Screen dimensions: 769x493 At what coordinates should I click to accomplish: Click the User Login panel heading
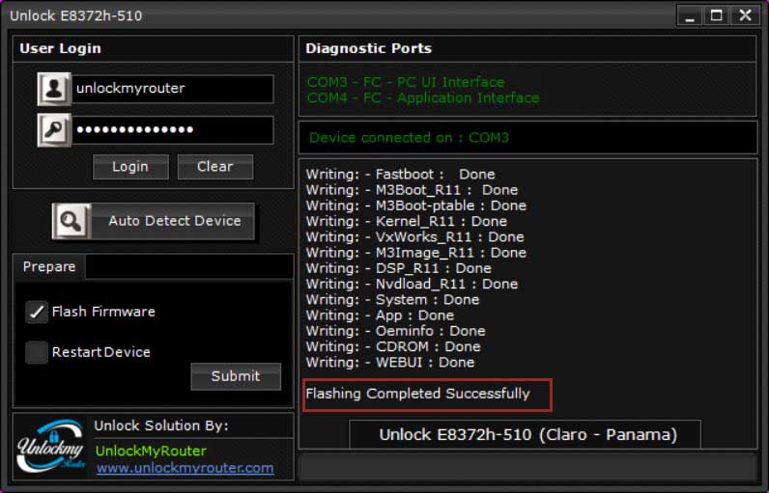(60, 48)
